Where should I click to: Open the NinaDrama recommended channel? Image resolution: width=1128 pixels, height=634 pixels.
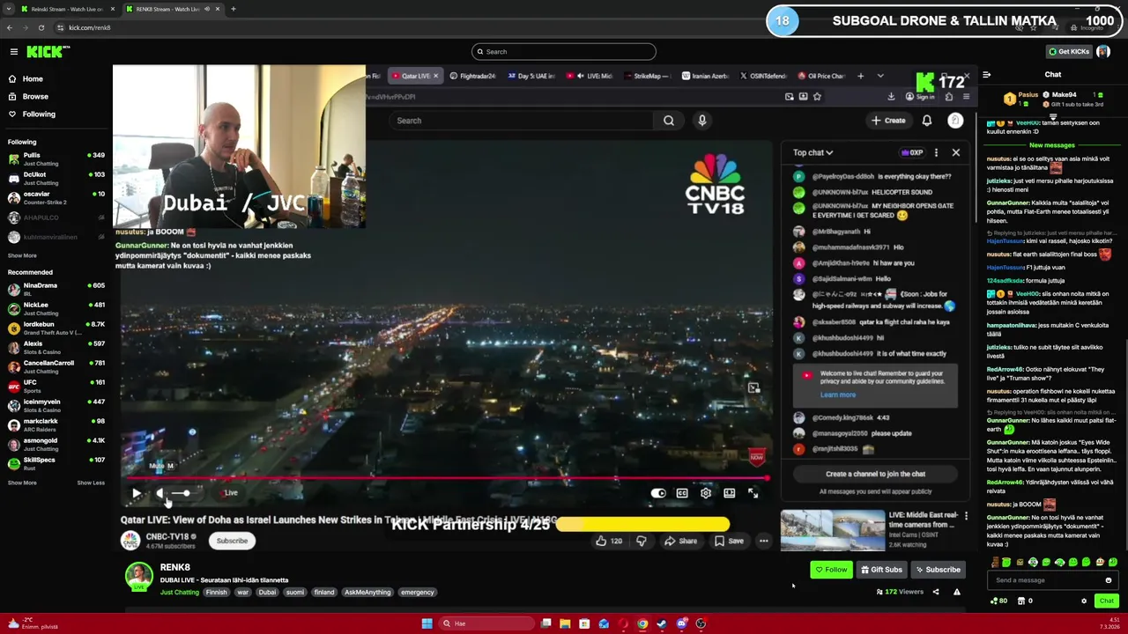[56, 289]
